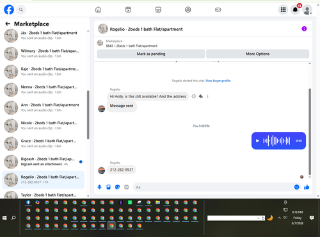Click the conversation list scroll-up arrow
Image resolution: width=320 pixels, height=237 pixels.
(88, 31)
